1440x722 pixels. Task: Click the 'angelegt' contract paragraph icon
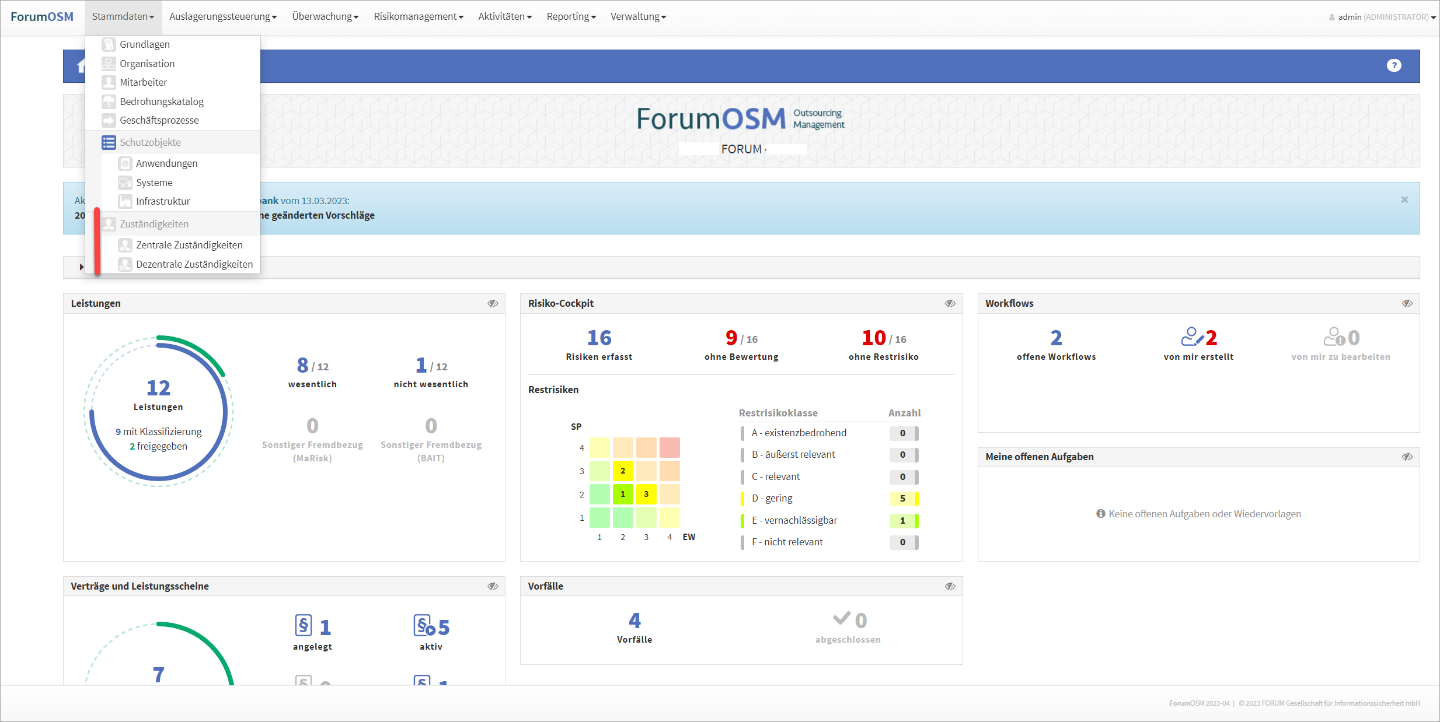(x=303, y=626)
